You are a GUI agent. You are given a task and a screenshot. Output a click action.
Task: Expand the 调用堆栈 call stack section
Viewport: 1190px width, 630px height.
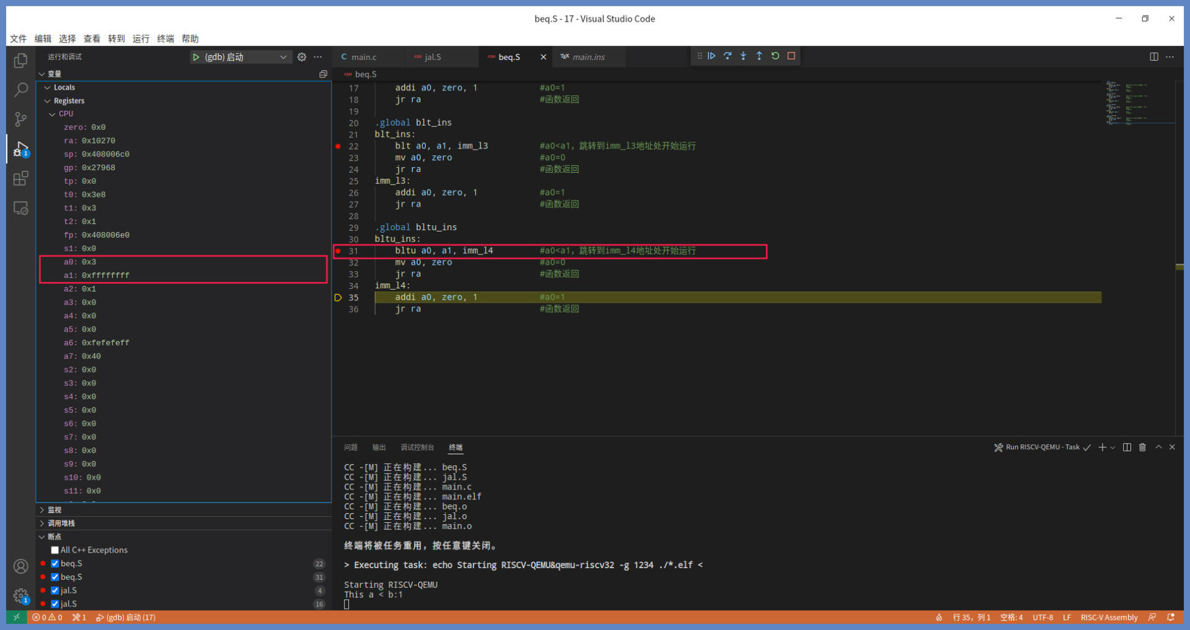pos(61,524)
